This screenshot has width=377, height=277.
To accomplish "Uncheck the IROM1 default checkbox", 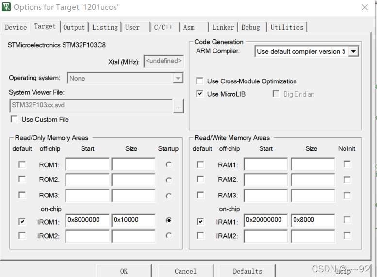I will click(x=22, y=222).
